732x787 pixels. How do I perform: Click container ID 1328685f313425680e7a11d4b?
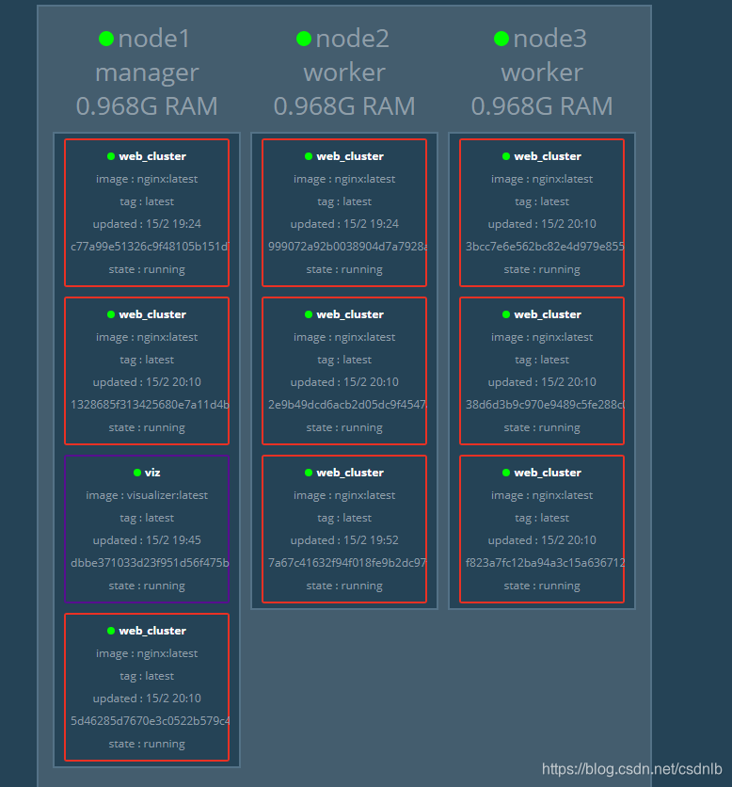coord(150,405)
